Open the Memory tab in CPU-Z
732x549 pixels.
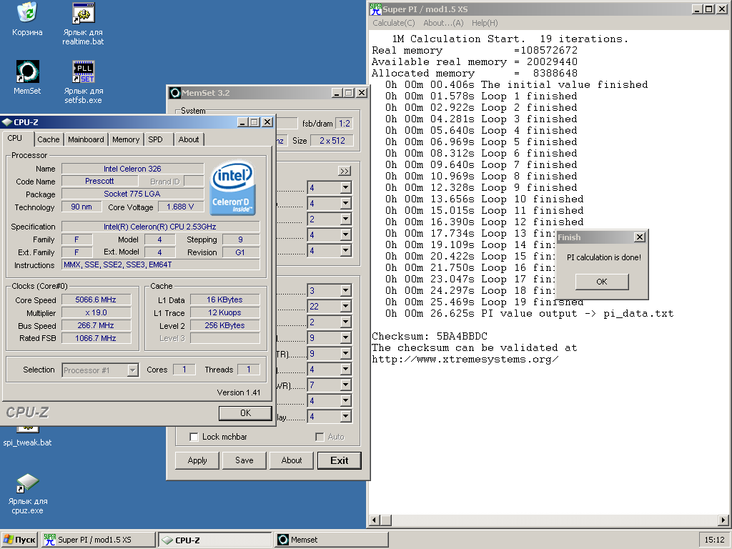click(126, 139)
